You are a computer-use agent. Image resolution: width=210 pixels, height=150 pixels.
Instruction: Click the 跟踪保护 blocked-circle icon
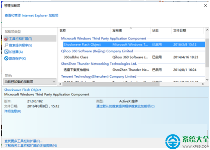(x=6, y=58)
